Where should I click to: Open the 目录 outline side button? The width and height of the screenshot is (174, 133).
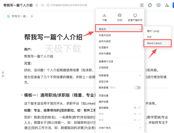[3, 74]
